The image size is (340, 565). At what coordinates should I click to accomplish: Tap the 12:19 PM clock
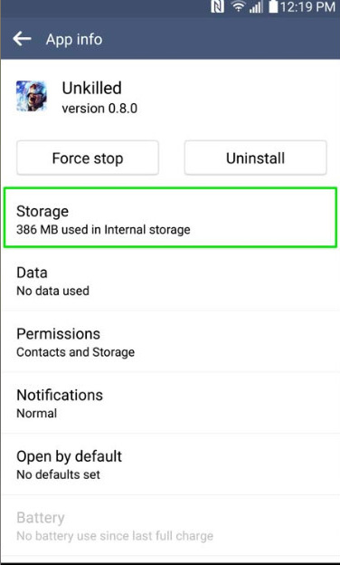click(x=307, y=7)
